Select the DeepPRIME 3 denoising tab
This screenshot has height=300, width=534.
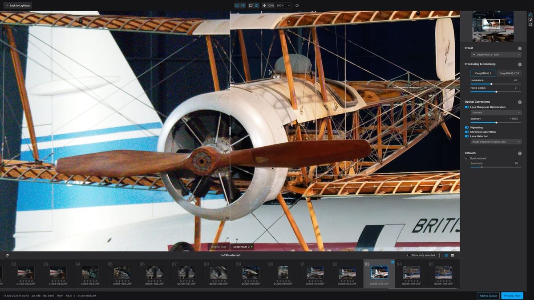(x=483, y=73)
